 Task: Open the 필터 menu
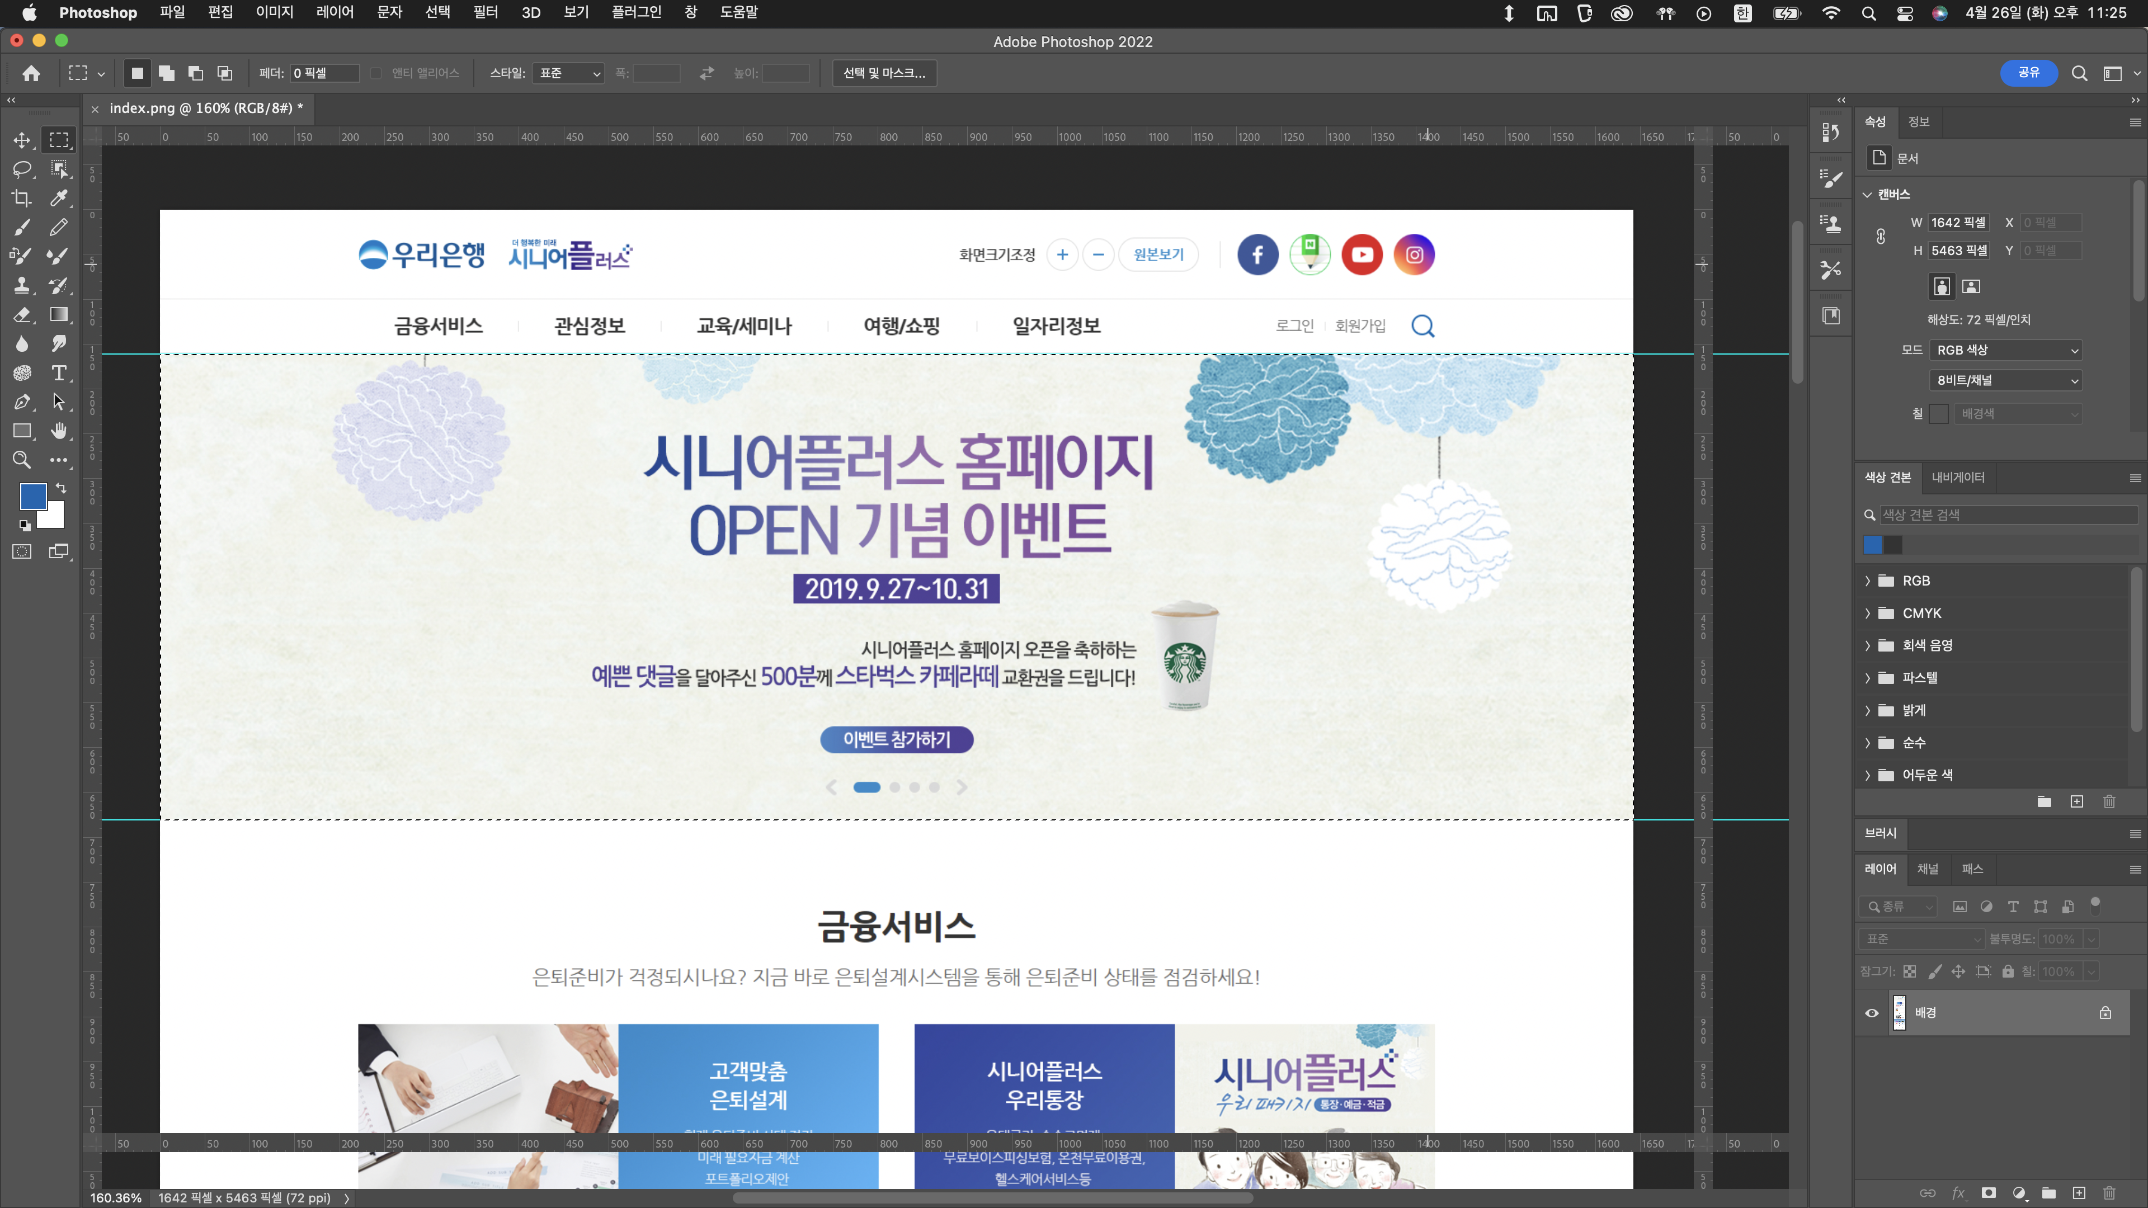(x=486, y=12)
